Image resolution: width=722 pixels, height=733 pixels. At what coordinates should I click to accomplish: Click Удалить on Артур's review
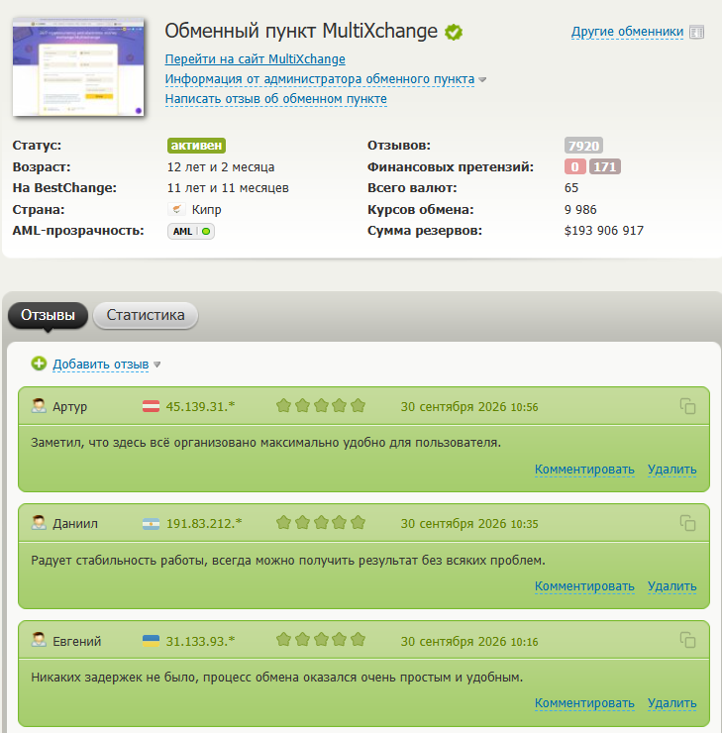pos(671,469)
